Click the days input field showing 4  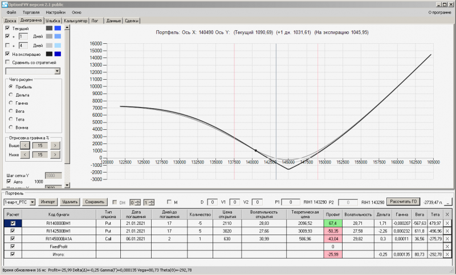(x=23, y=46)
